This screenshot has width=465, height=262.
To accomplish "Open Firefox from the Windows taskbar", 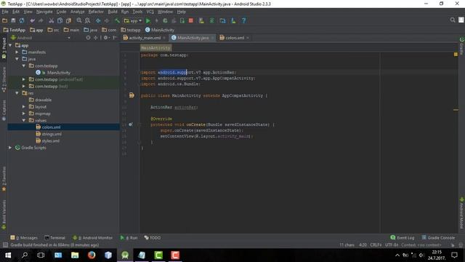I will (92, 255).
